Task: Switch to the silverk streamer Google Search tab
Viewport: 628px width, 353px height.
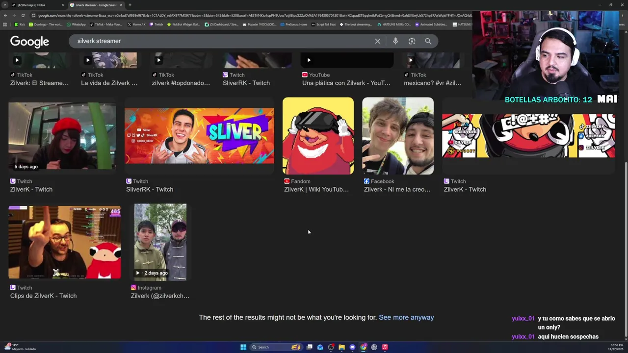Action: coord(96,5)
